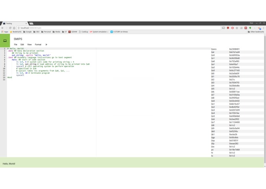Select the pc register value 0x18e7d68

234,150
